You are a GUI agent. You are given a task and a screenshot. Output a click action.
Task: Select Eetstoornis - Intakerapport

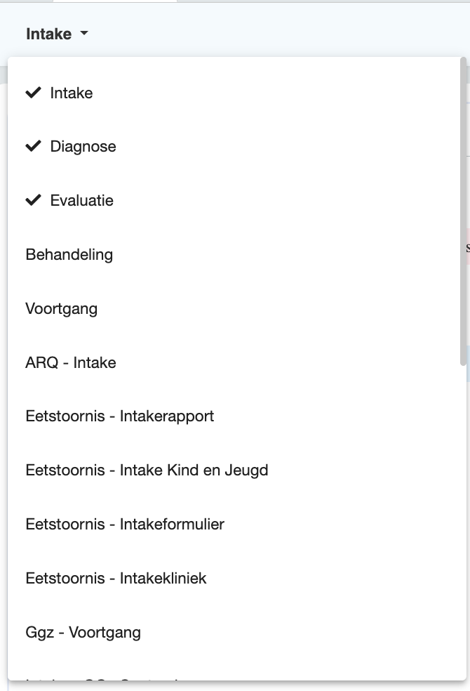click(x=120, y=416)
